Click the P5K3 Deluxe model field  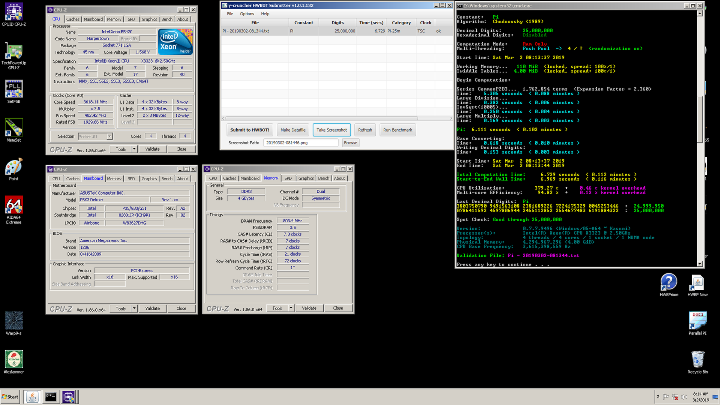coord(114,200)
